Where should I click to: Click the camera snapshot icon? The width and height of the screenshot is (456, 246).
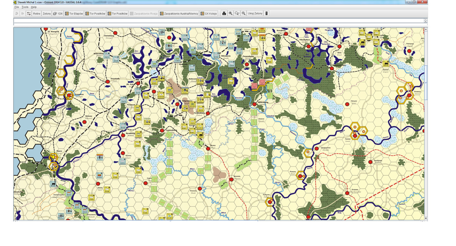(x=224, y=13)
